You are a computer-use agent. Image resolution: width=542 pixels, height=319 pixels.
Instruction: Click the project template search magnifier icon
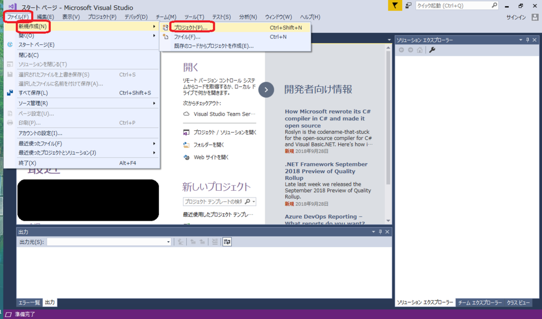248,201
